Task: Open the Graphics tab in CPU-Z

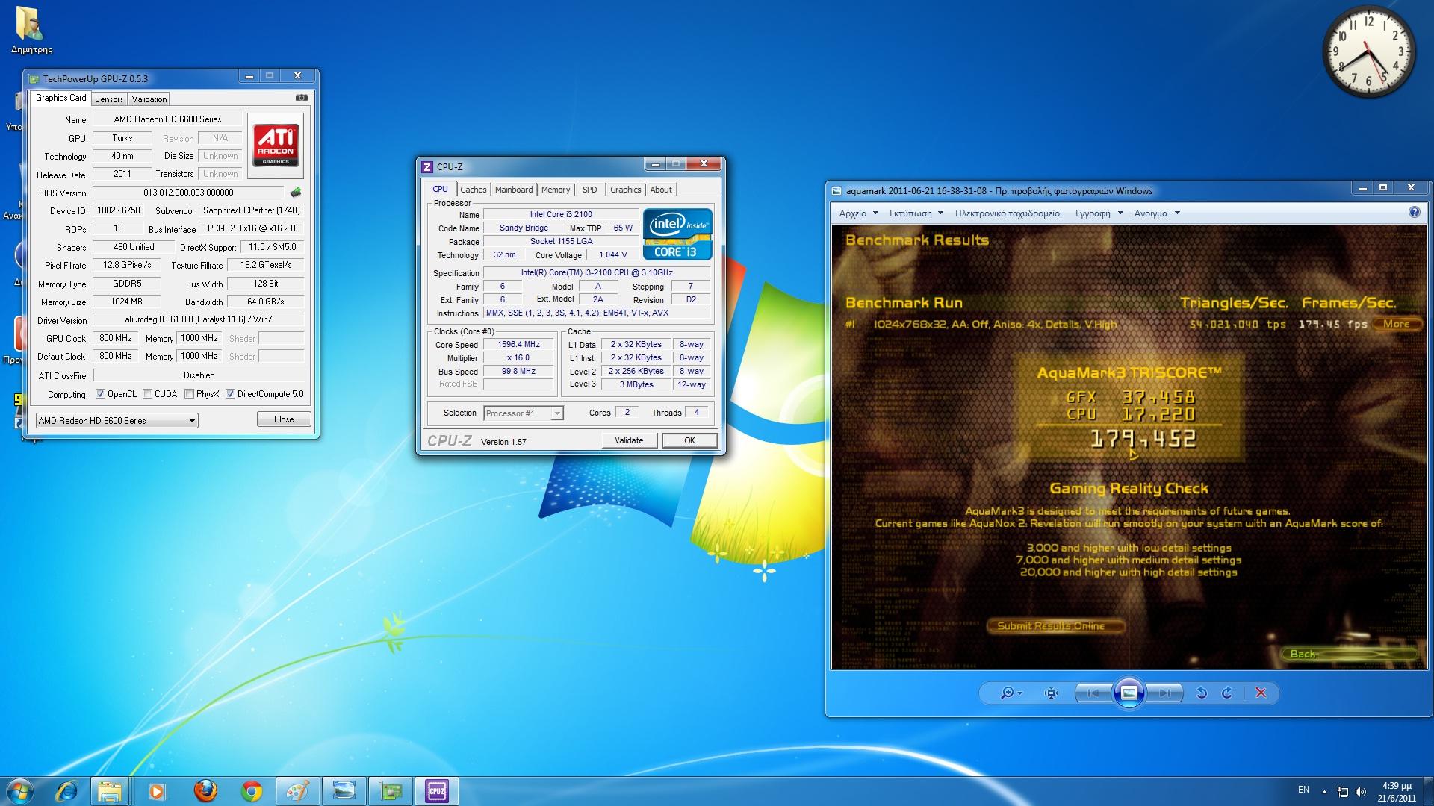Action: [x=626, y=190]
